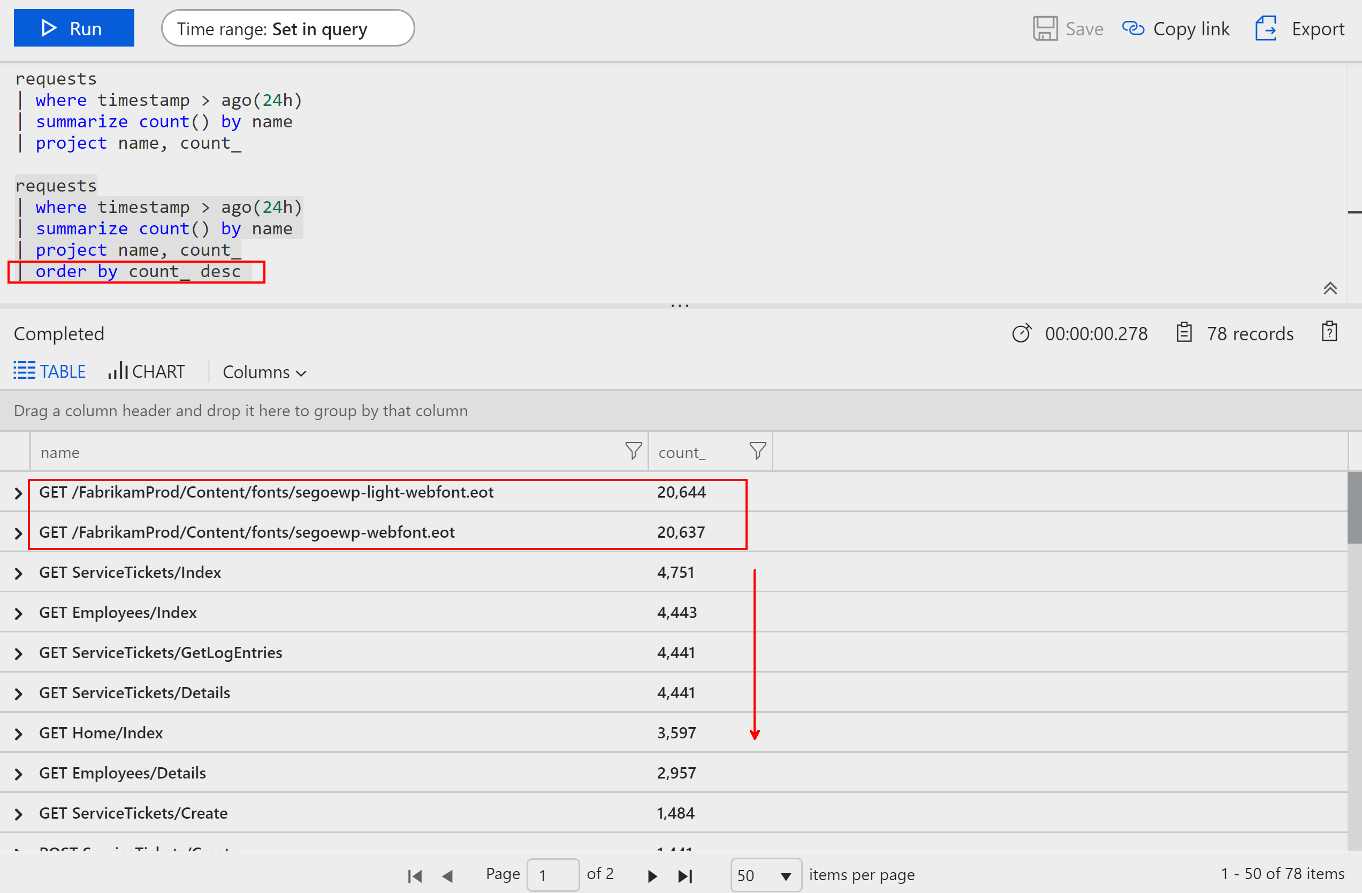Viewport: 1362px width, 893px height.
Task: Expand the GET ServiceTickets/Index result row
Action: tap(18, 573)
